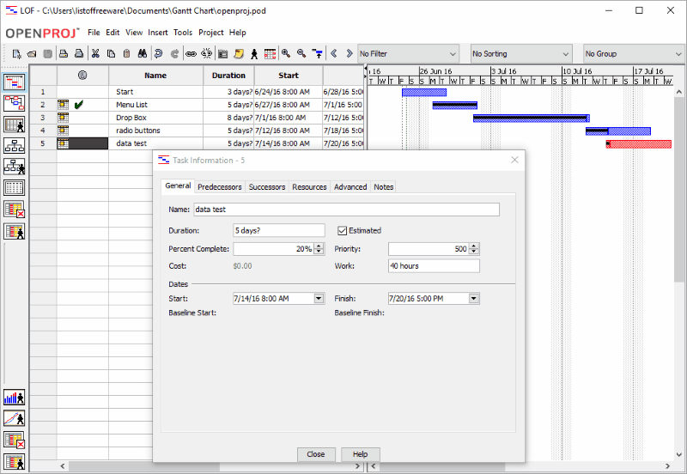Open the File menu
The height and width of the screenshot is (474, 687).
tap(94, 33)
